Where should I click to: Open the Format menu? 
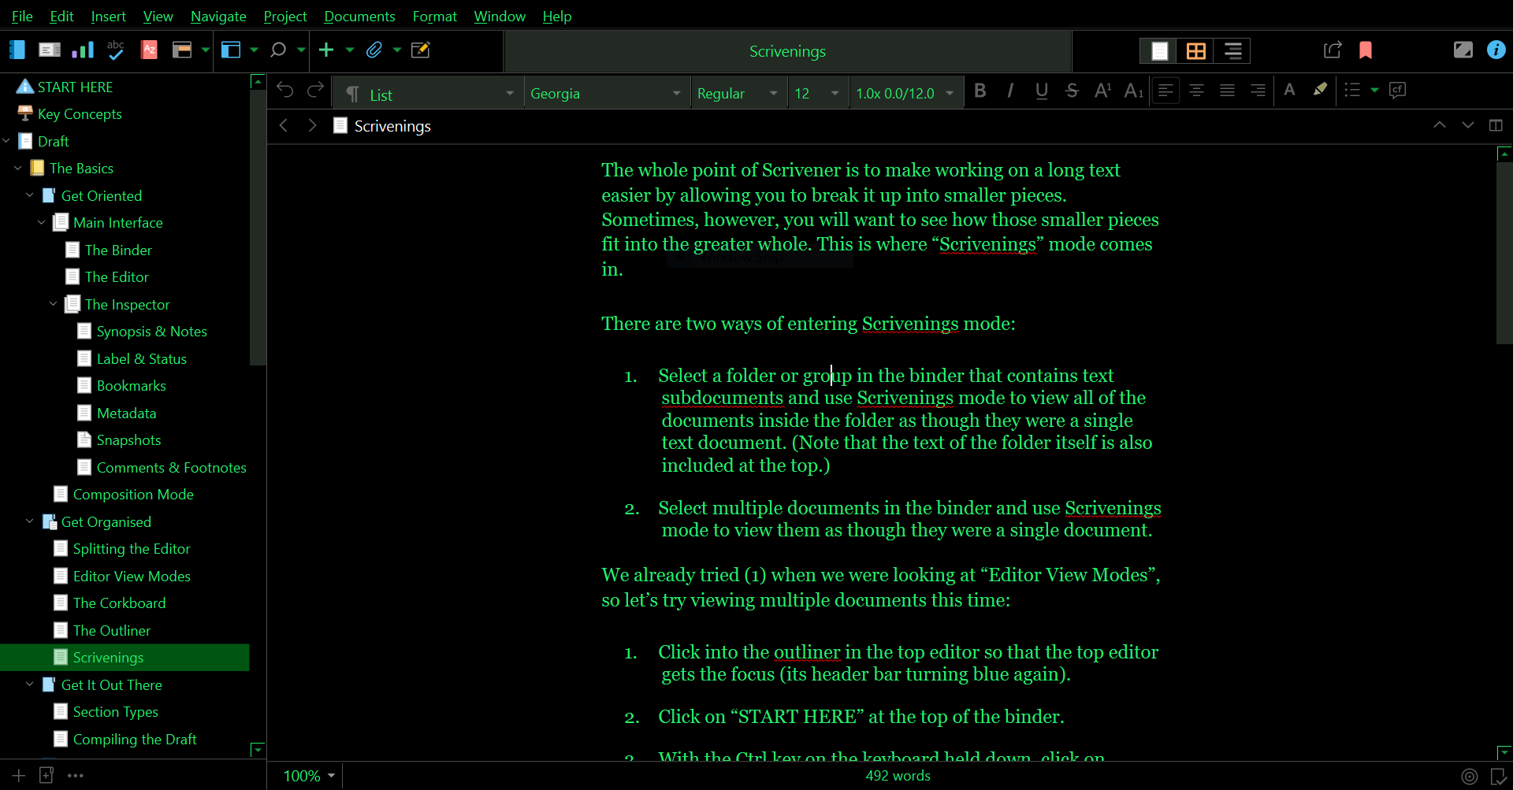(x=434, y=17)
